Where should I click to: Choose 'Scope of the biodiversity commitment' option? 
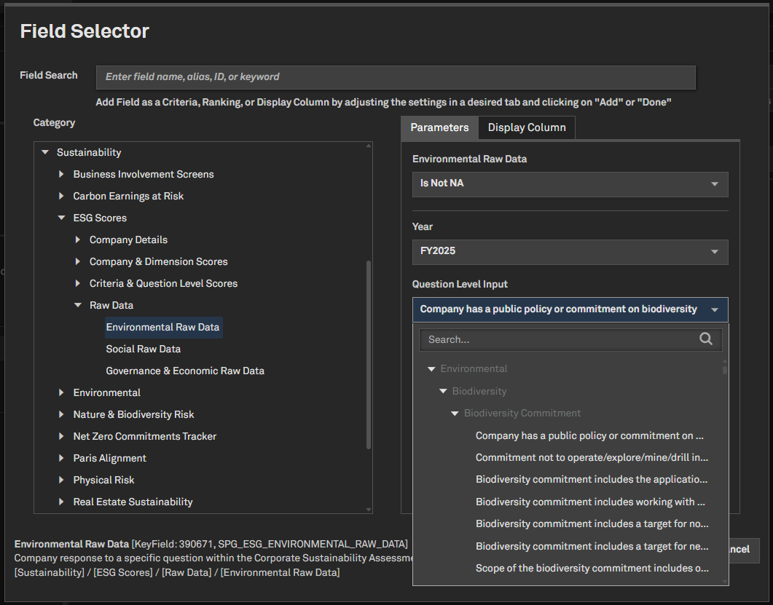tap(591, 568)
